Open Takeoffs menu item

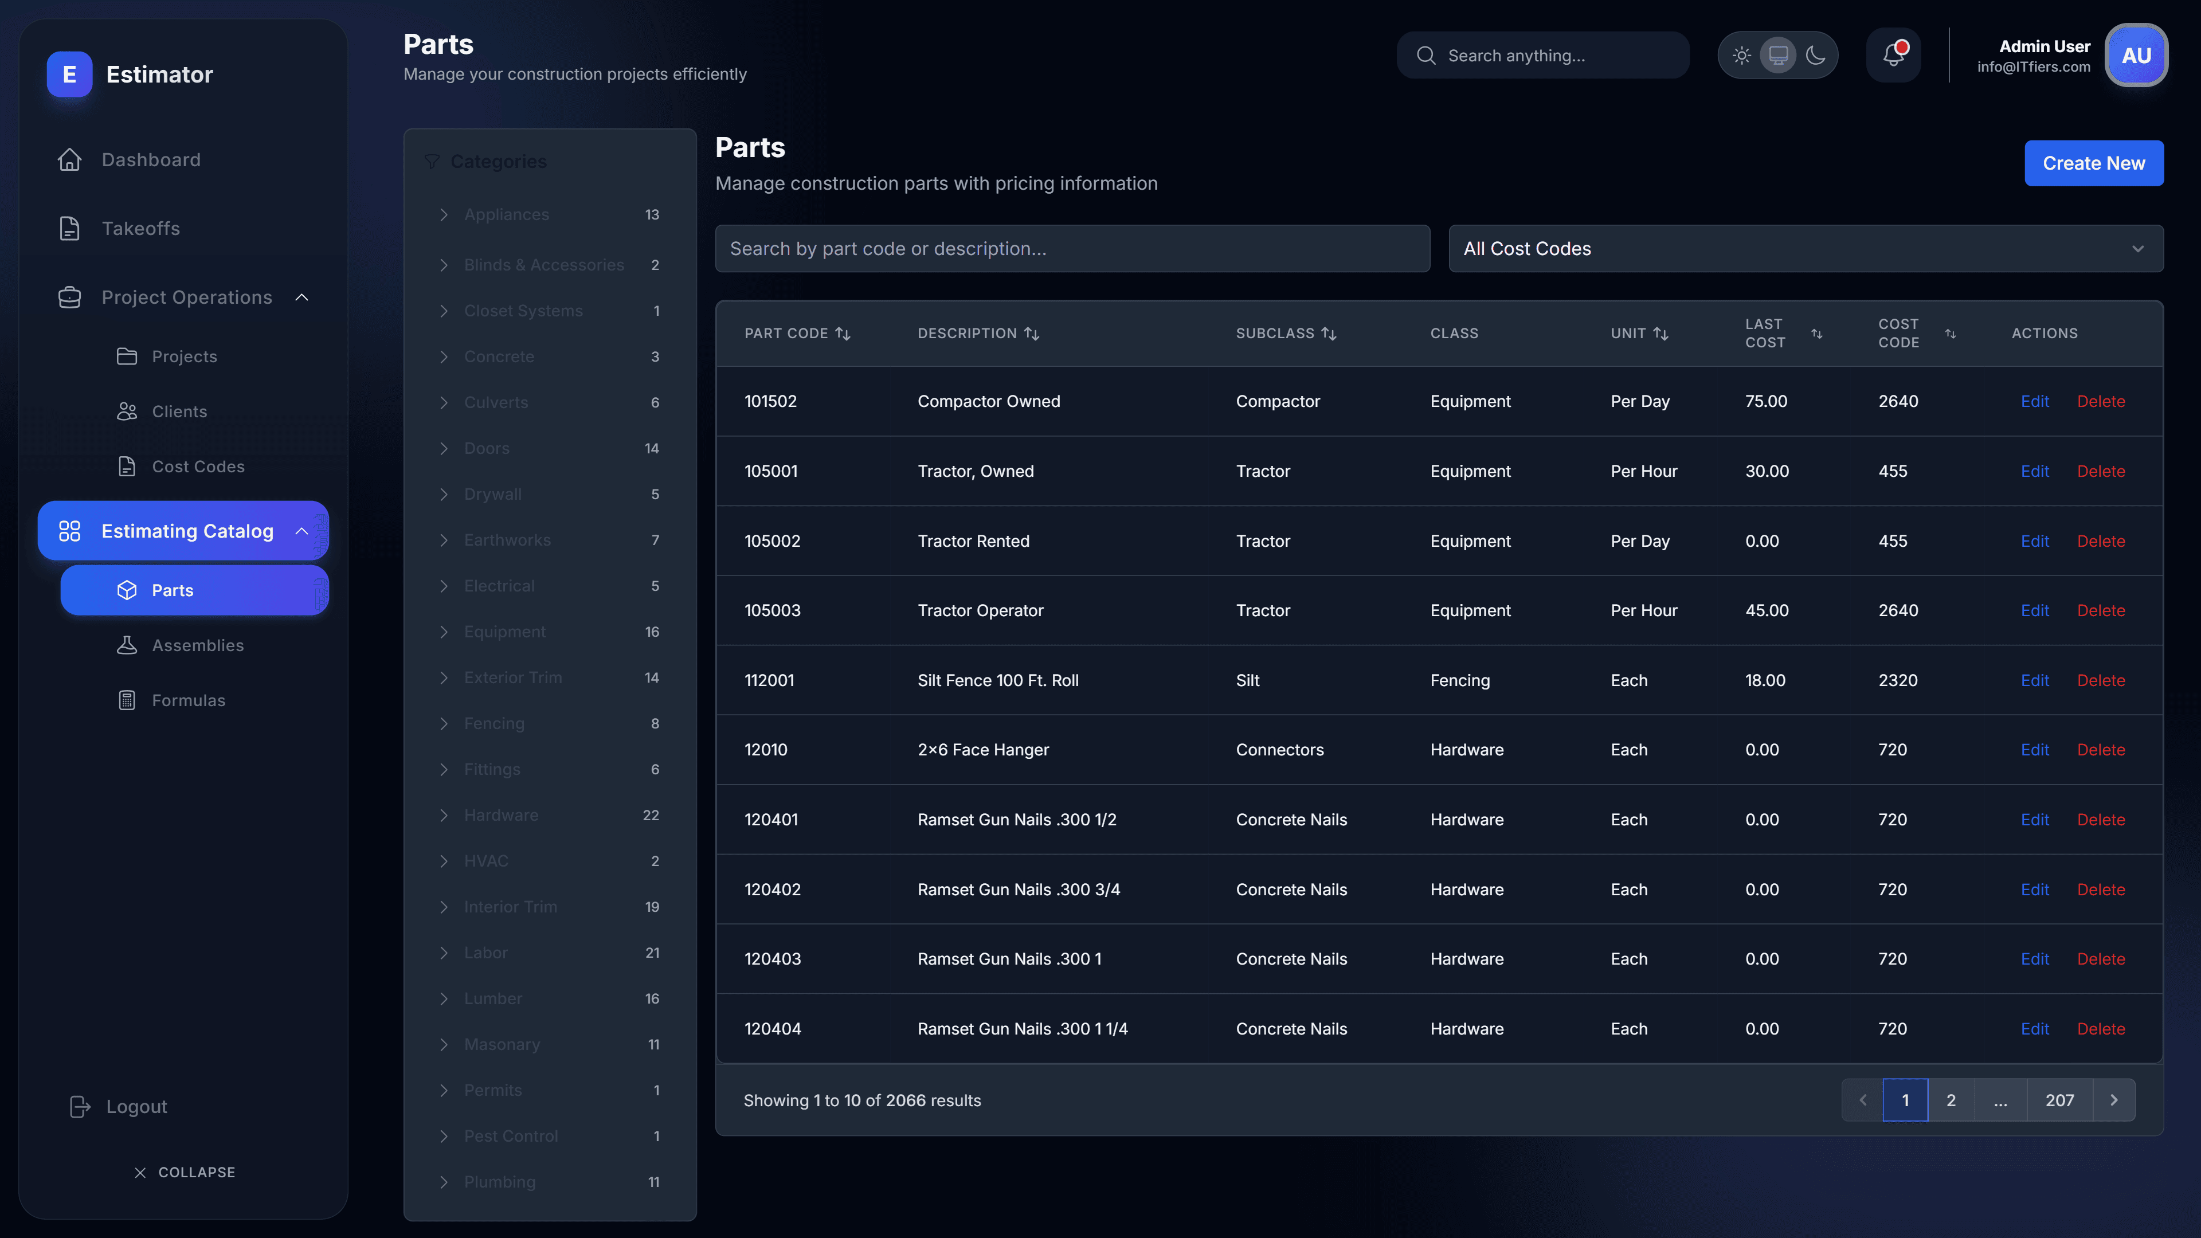pyautogui.click(x=183, y=228)
